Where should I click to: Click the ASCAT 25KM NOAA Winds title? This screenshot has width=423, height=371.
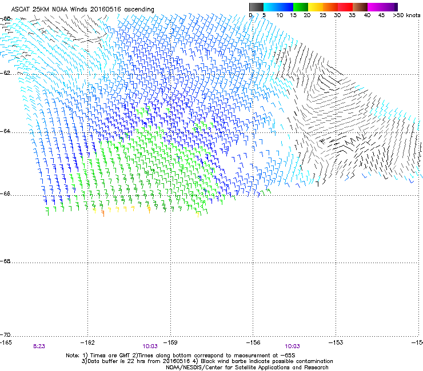tap(82, 10)
